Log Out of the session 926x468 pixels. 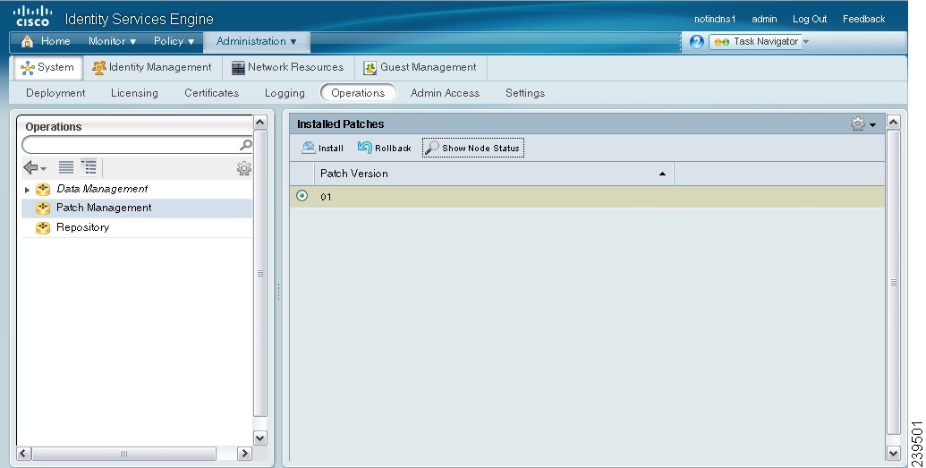coord(810,19)
